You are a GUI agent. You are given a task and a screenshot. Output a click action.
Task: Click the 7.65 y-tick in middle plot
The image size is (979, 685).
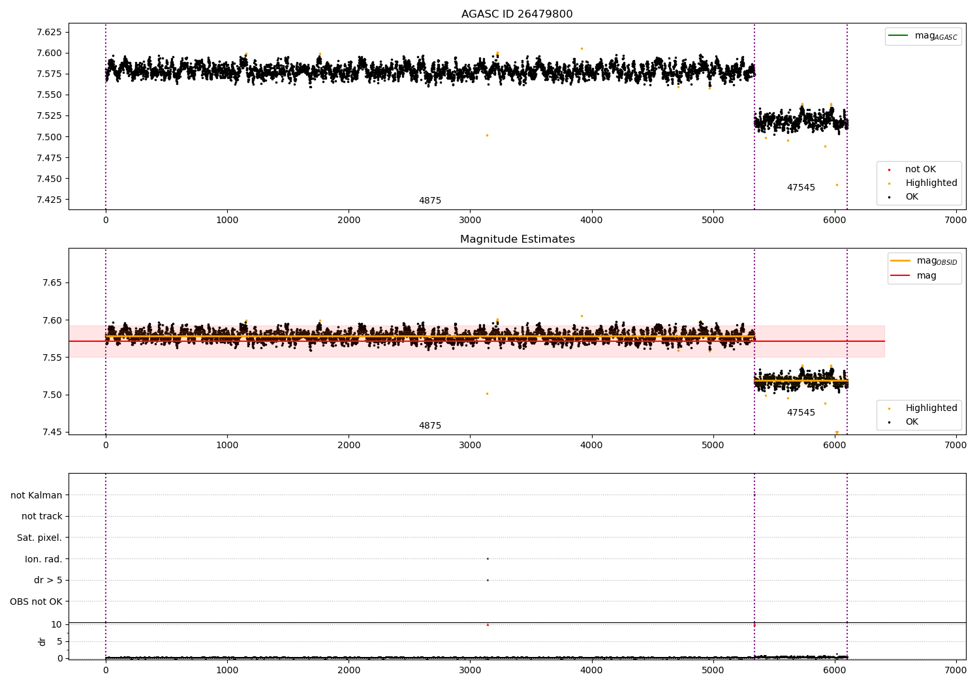(52, 283)
